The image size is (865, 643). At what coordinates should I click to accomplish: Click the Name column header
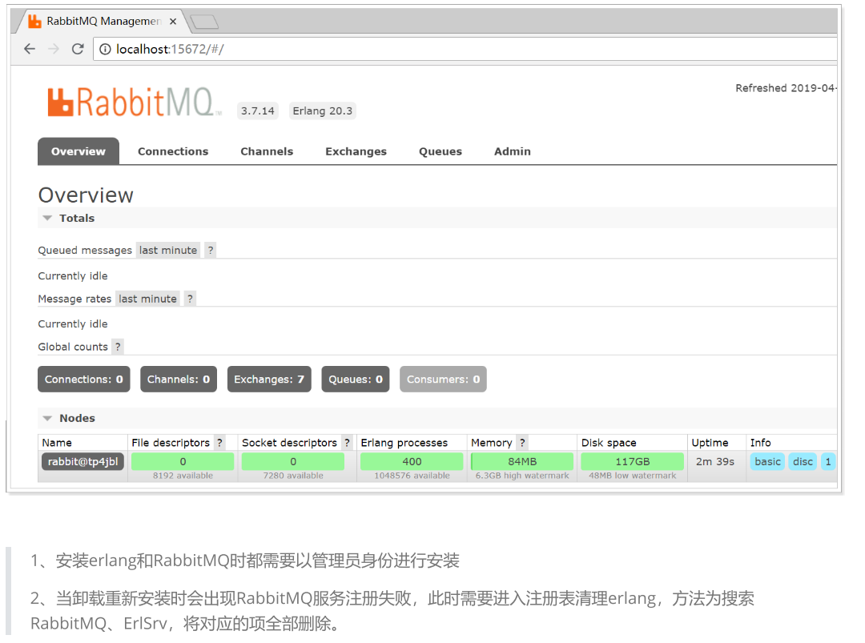(x=57, y=443)
